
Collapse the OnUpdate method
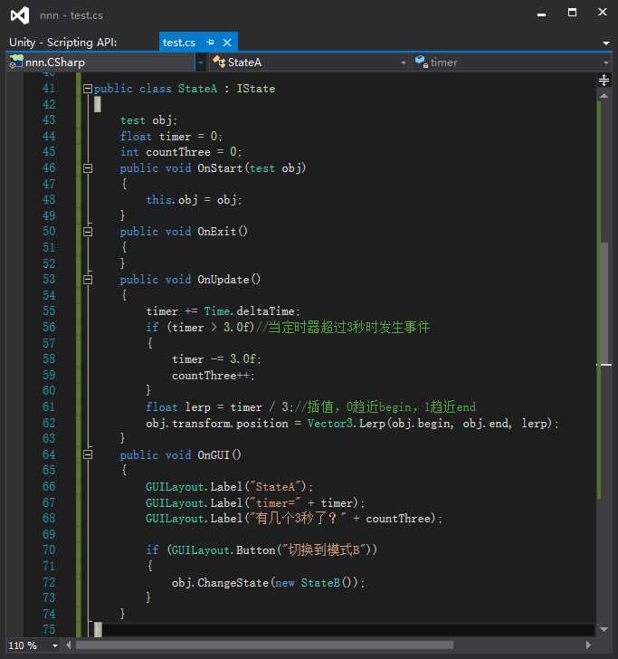[x=88, y=280]
